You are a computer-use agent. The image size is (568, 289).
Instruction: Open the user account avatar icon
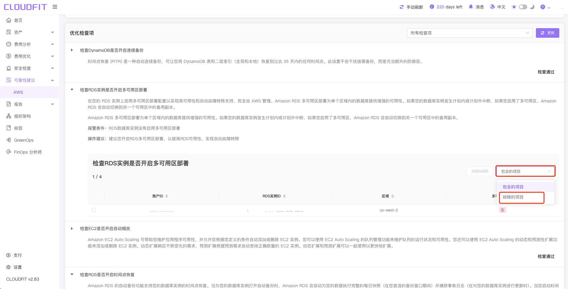tap(543, 7)
